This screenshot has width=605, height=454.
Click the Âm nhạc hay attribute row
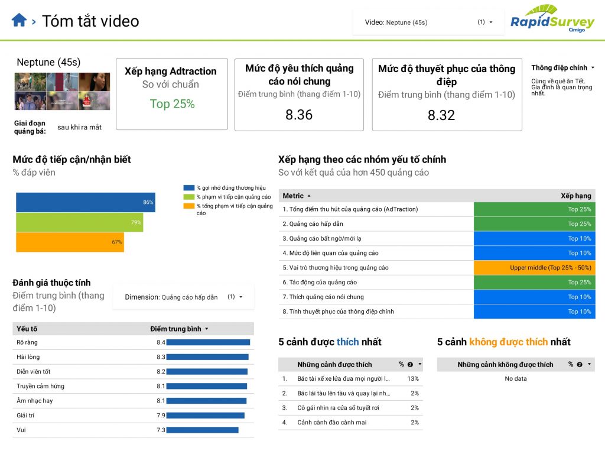point(133,401)
